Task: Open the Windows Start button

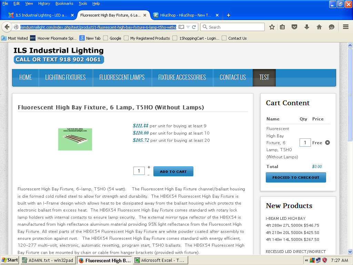Action: 10,260
